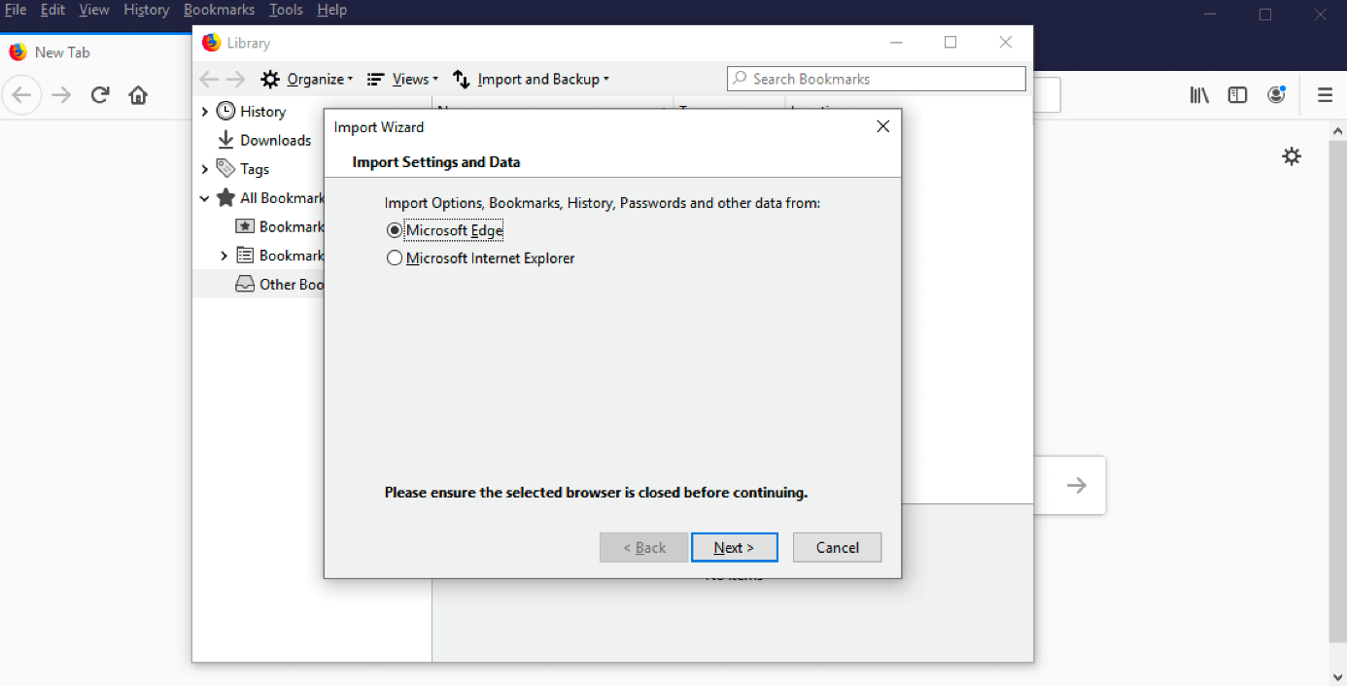Image resolution: width=1347 pixels, height=686 pixels.
Task: Open the Tools menu
Action: click(x=285, y=10)
